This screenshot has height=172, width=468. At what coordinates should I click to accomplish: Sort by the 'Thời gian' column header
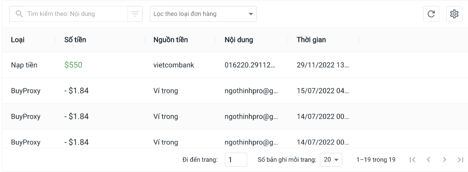(311, 40)
